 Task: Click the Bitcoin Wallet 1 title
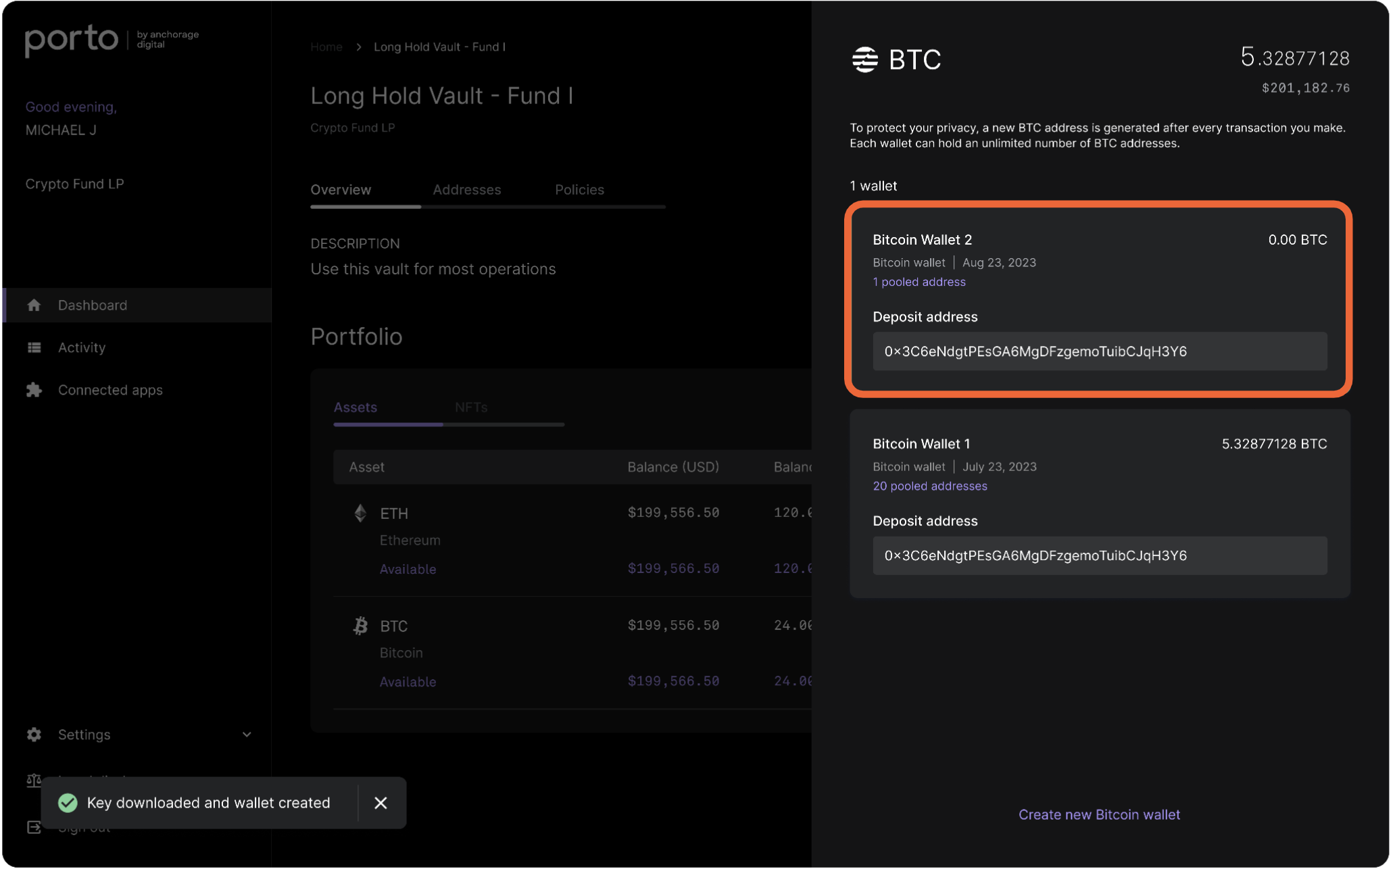pyautogui.click(x=921, y=444)
